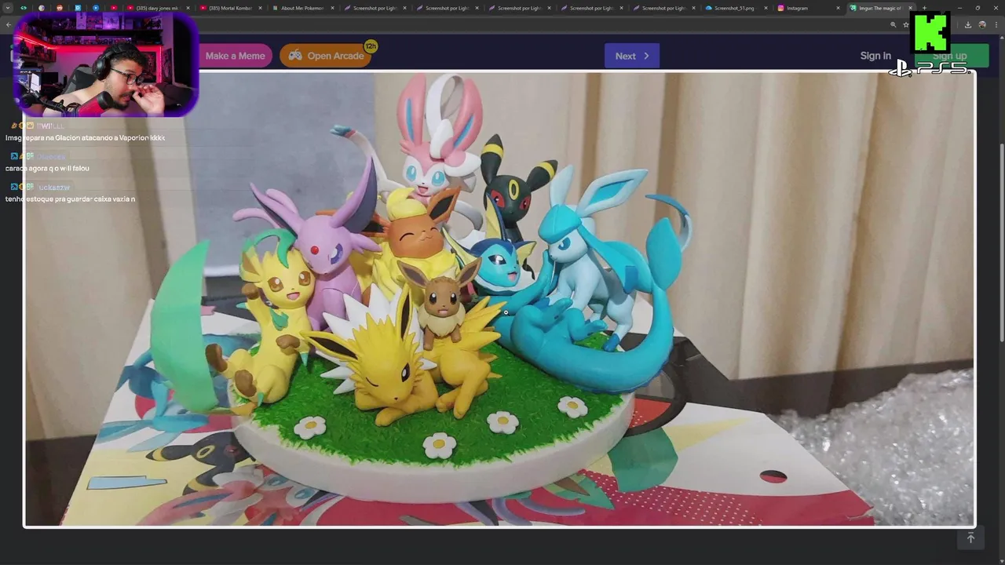Open the Chrome three-dot menu

coord(995,24)
